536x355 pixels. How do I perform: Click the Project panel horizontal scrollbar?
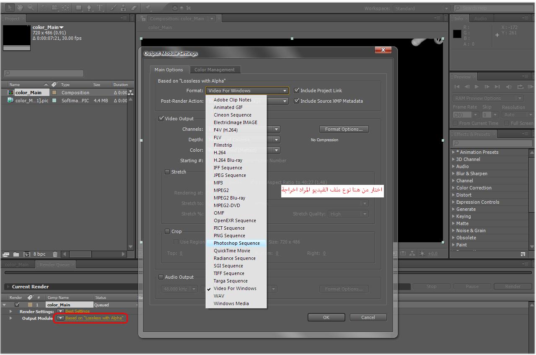(94, 254)
